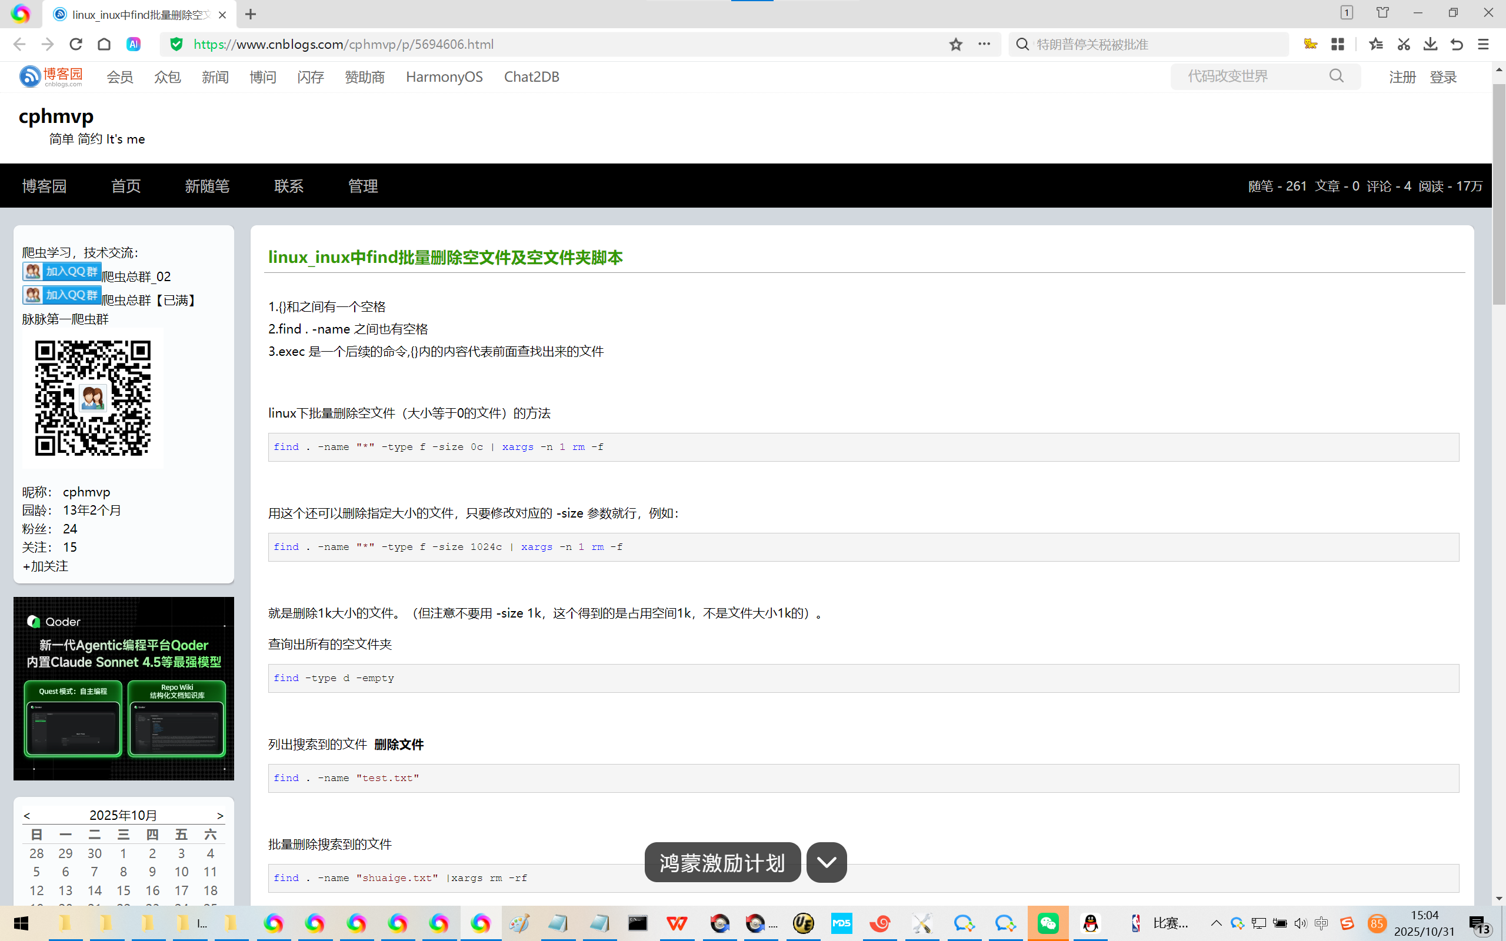Open the AI assistant toolbar icon
Screen dimensions: 1506x941
[133, 44]
